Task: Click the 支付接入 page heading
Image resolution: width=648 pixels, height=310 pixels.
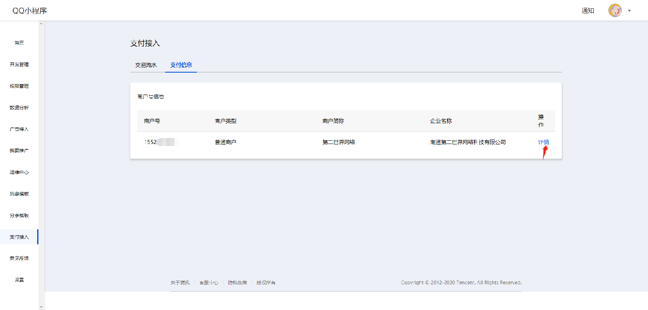Action: click(145, 43)
